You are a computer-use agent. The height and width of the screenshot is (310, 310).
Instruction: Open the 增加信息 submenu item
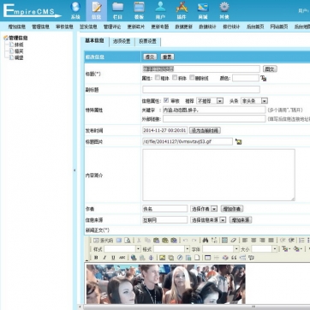pos(17,27)
